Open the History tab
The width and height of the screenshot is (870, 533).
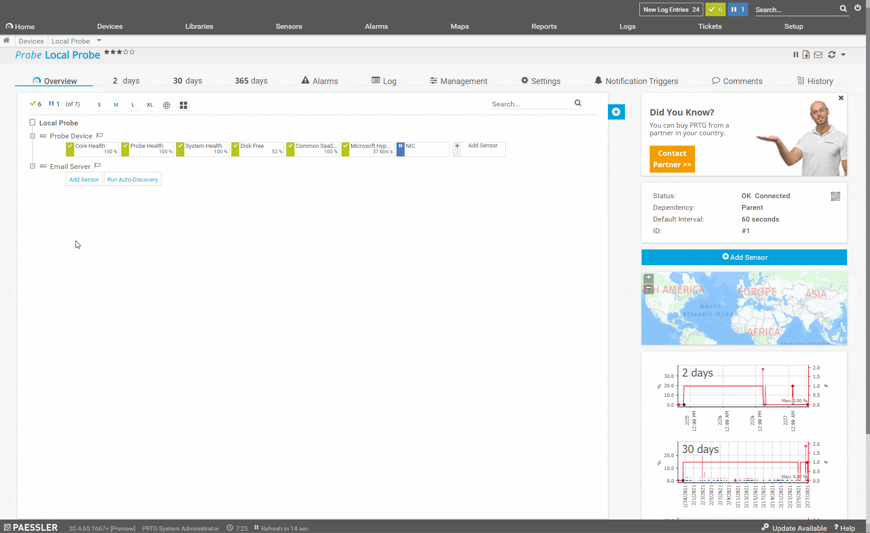pos(815,81)
